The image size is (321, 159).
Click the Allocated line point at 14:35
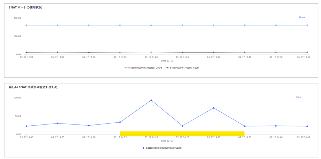pyautogui.click(x=244, y=25)
